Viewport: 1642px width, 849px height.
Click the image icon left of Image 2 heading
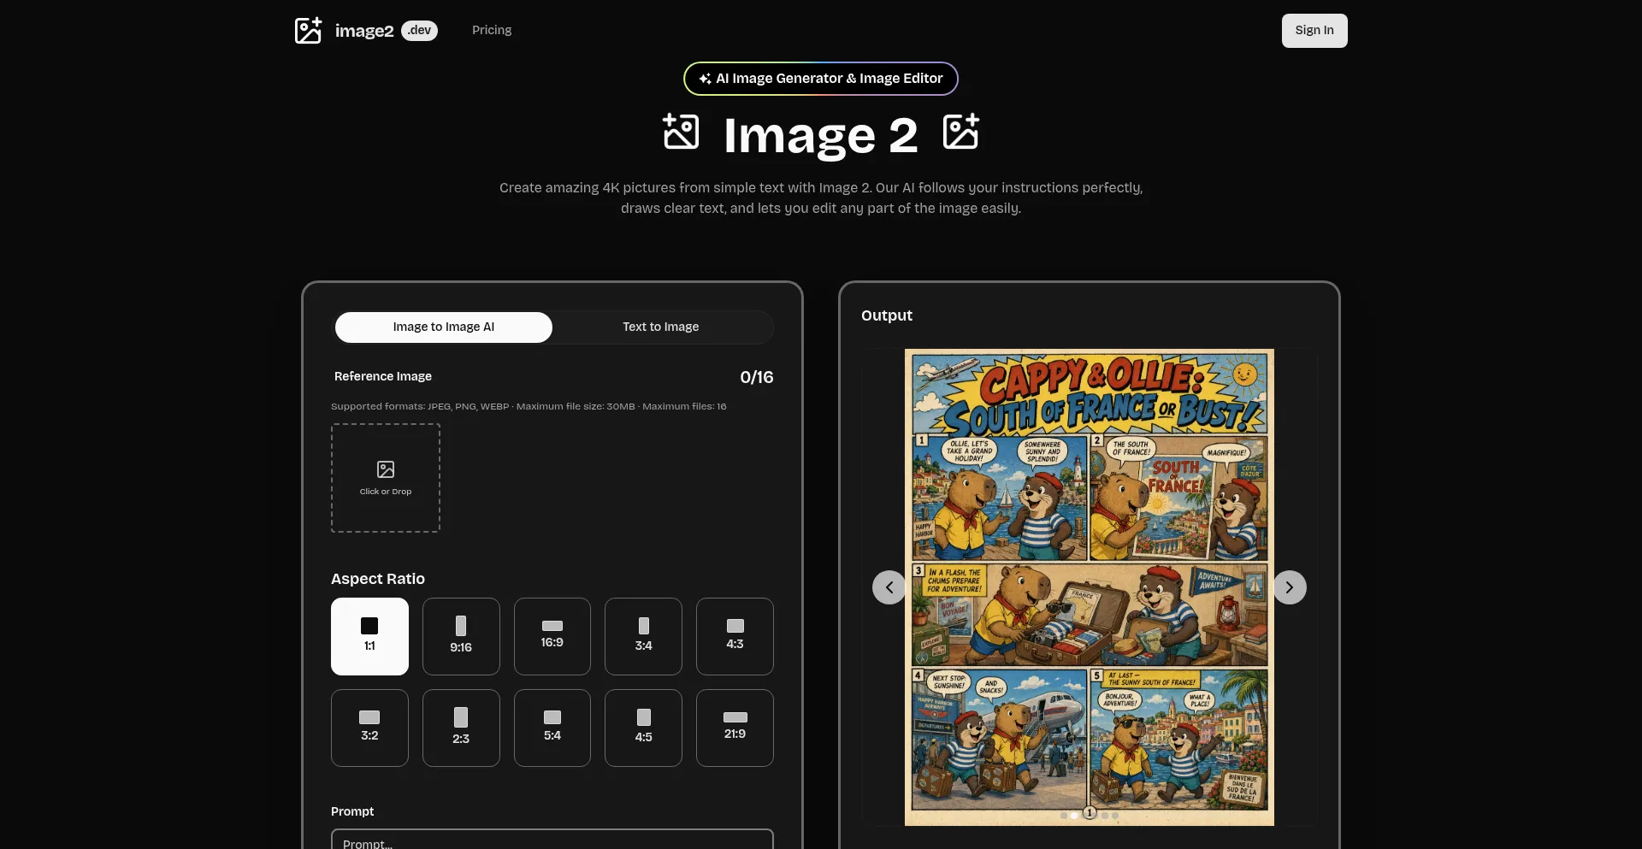pyautogui.click(x=682, y=132)
